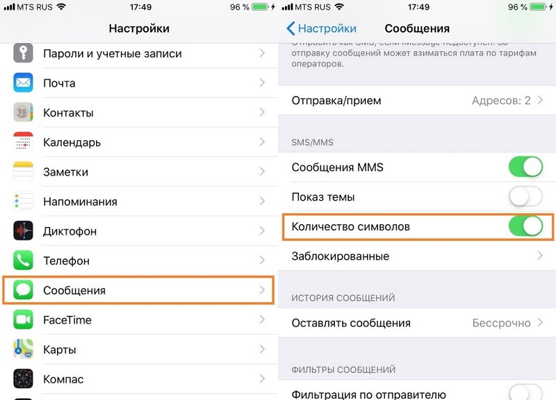
Task: Select the Напоминания settings row
Action: click(x=139, y=201)
